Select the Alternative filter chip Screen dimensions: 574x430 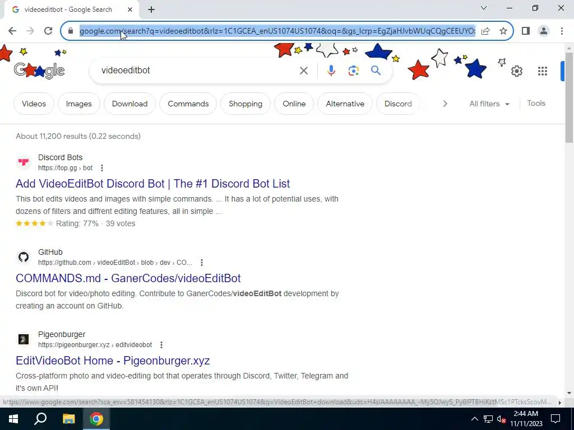[345, 104]
